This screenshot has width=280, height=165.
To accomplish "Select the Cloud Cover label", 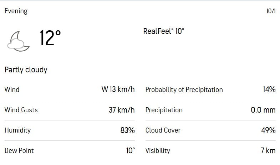I will (x=163, y=130).
